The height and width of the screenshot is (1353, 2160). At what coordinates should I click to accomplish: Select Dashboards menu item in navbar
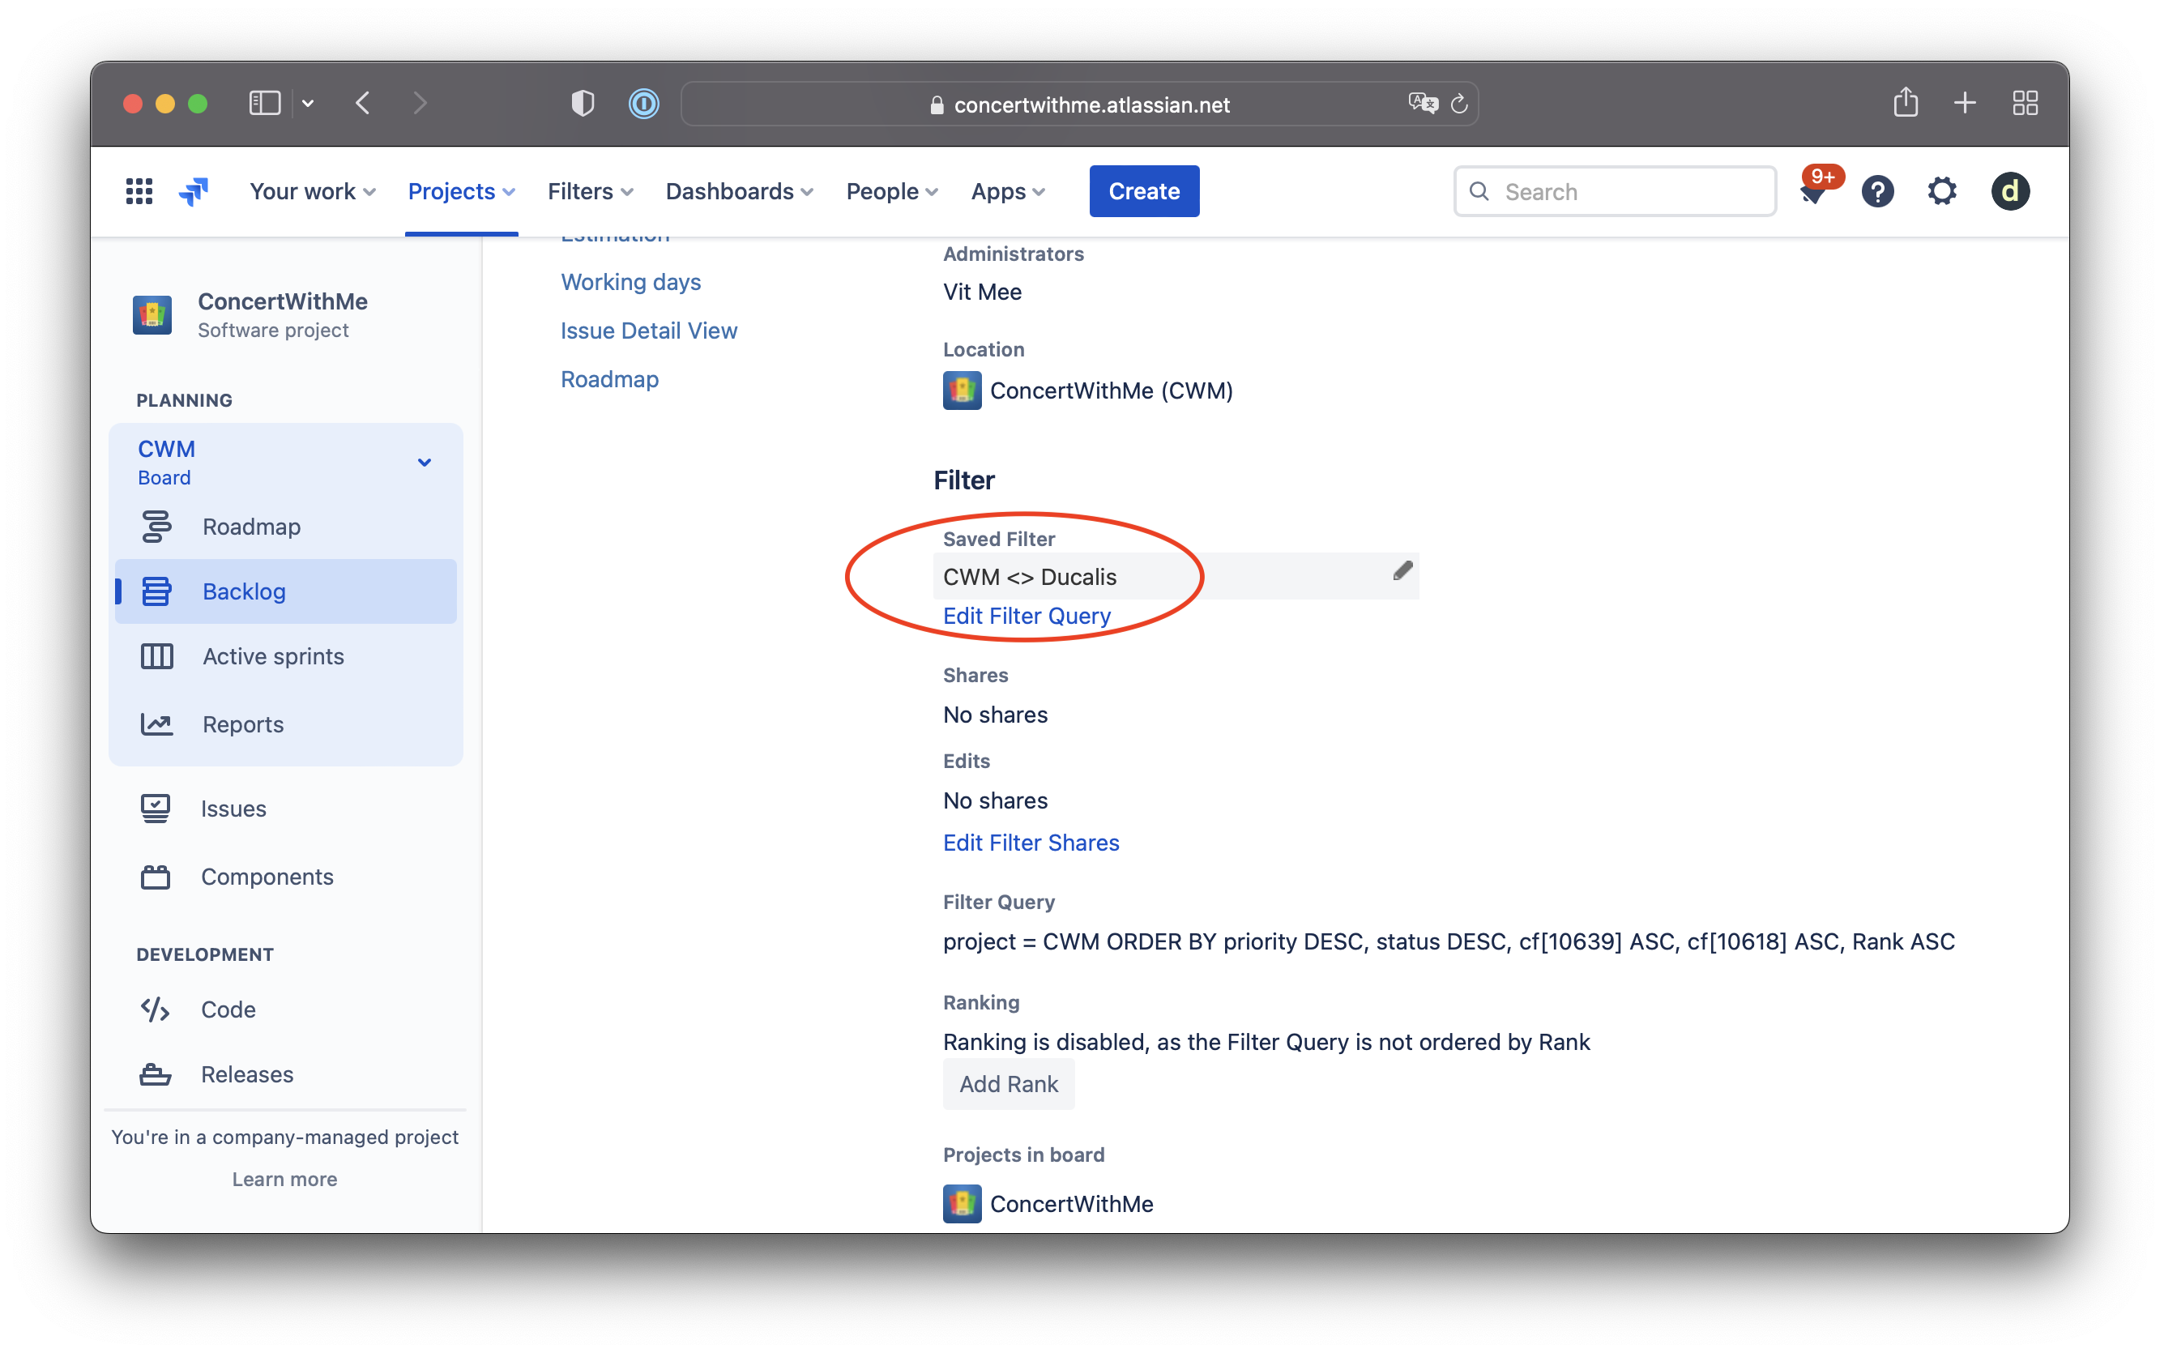(729, 190)
